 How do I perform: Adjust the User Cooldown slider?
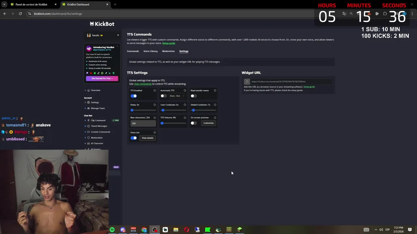coord(173,110)
